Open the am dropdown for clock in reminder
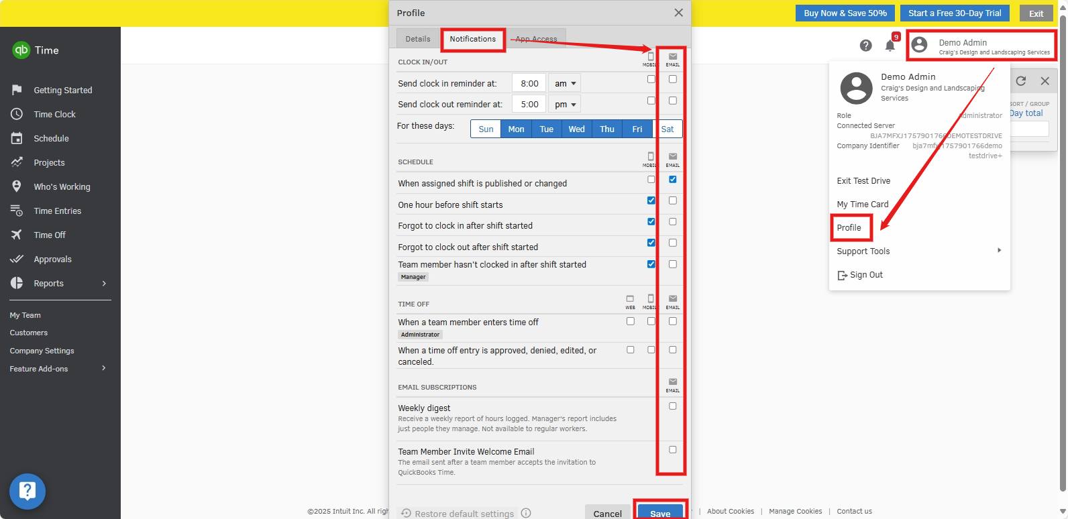The image size is (1068, 519). [x=564, y=84]
